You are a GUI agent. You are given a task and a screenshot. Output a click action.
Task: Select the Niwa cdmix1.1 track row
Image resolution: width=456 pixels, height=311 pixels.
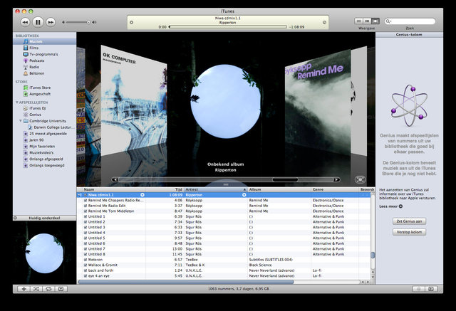click(224, 195)
